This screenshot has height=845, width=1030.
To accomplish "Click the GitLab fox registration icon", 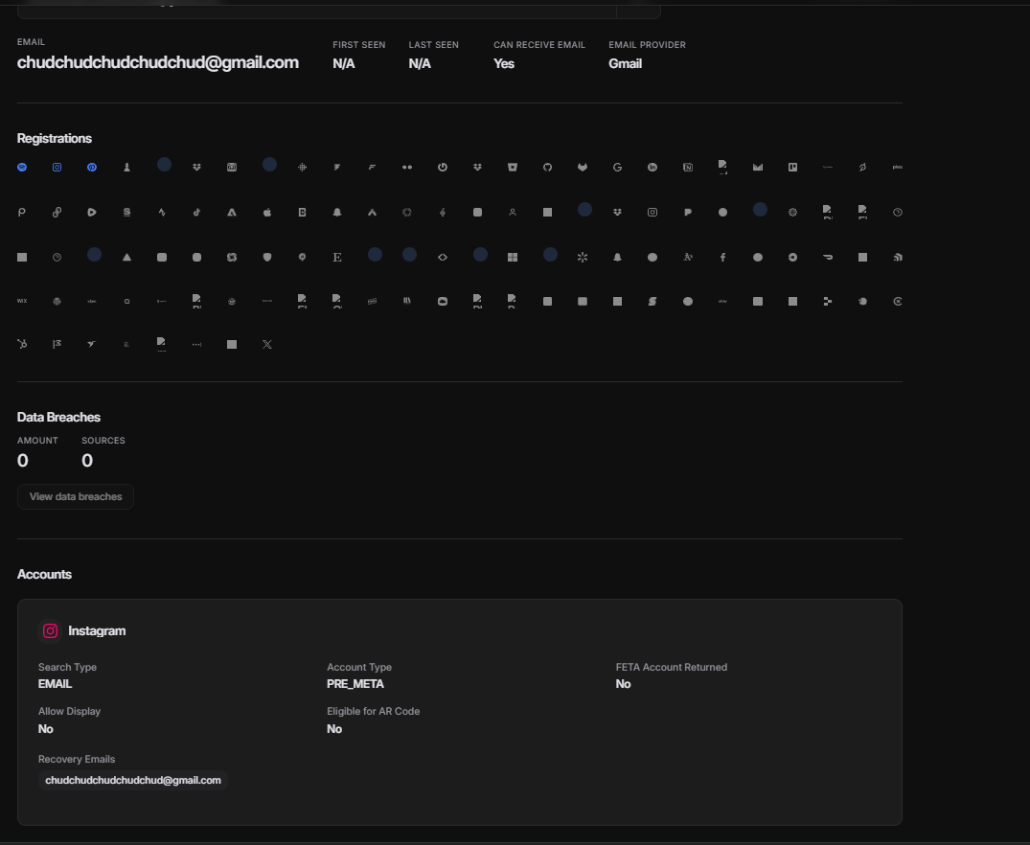I will tap(583, 168).
